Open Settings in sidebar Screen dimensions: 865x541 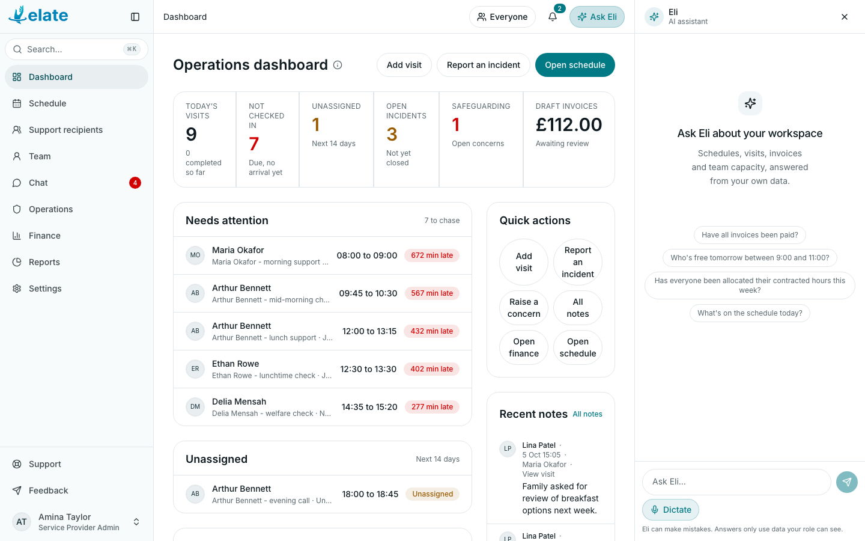tap(76, 289)
